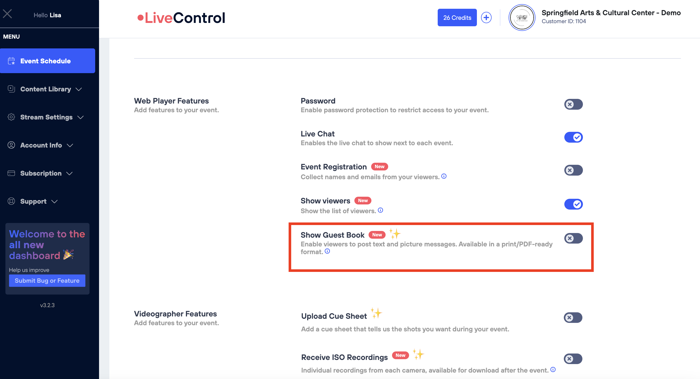Click the LiveControl logo
700x379 pixels.
click(181, 18)
